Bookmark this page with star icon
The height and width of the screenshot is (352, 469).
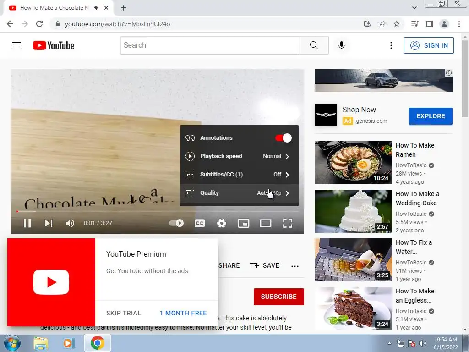pos(397,24)
